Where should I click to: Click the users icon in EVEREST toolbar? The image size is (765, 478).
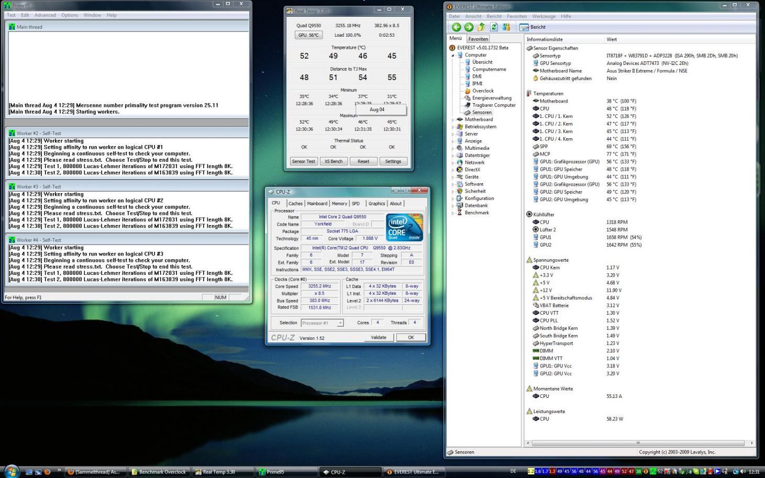(506, 27)
